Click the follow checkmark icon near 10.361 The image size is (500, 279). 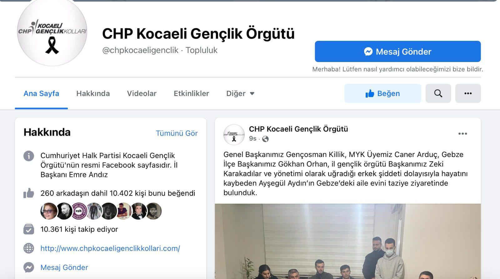click(x=29, y=229)
